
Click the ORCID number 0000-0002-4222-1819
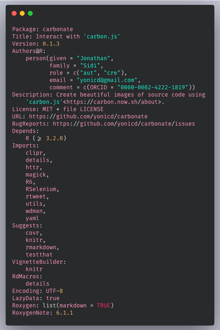point(153,87)
